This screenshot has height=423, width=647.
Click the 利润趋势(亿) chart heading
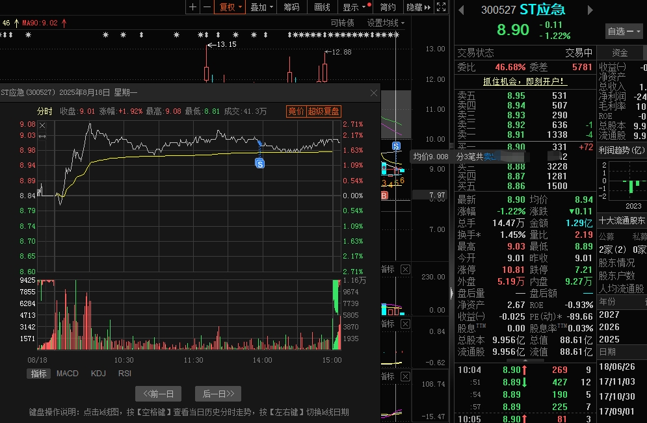click(x=622, y=150)
